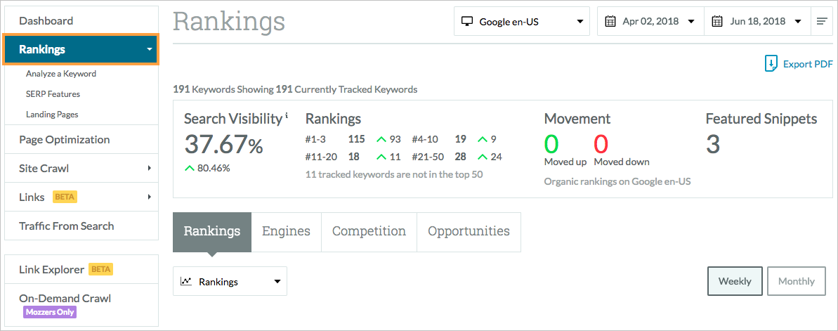838x331 pixels.
Task: Open the Dashboard sidebar item
Action: 81,21
